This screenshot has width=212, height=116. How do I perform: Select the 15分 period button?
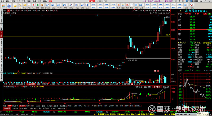pyautogui.click(x=30, y=10)
